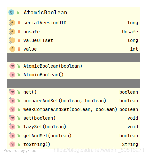The width and height of the screenshot is (147, 156).
Task: Select the unsafe field name
Action: (x=31, y=32)
